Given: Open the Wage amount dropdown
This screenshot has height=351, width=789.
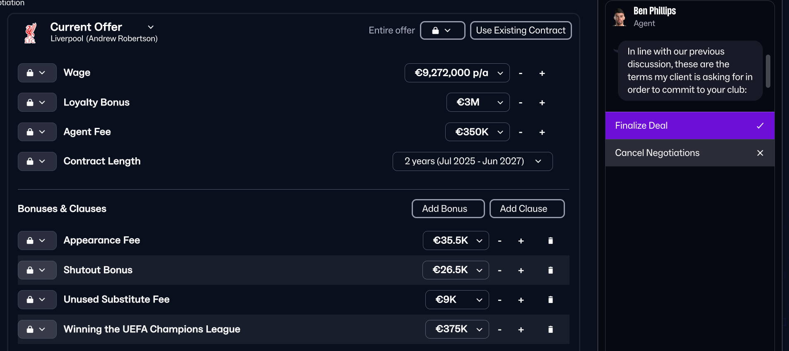Looking at the screenshot, I should click(x=457, y=73).
